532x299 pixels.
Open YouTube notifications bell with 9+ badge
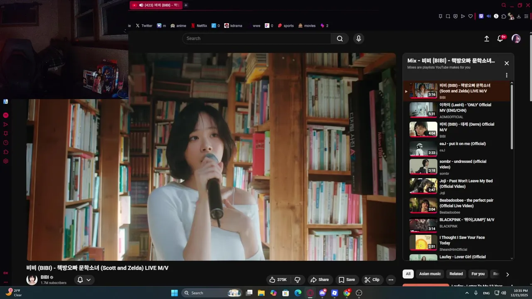point(500,39)
